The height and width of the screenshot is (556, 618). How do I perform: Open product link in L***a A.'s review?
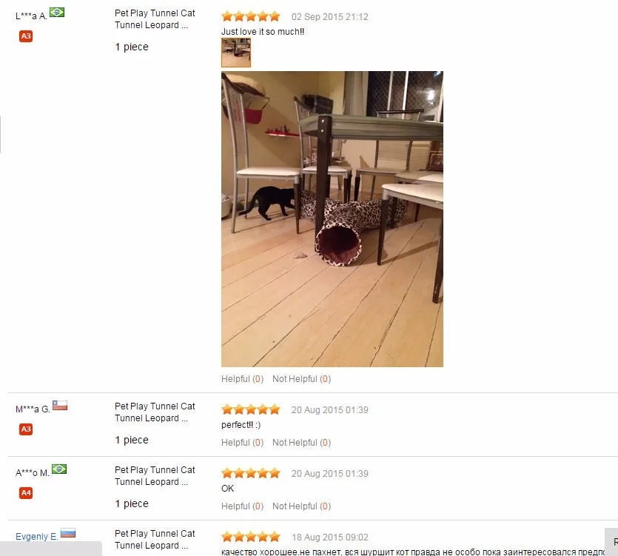(x=155, y=19)
